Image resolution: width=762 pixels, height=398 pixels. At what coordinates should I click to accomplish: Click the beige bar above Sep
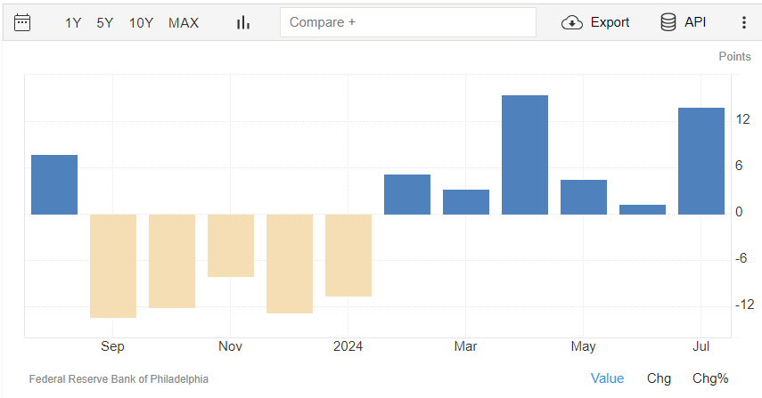point(113,266)
